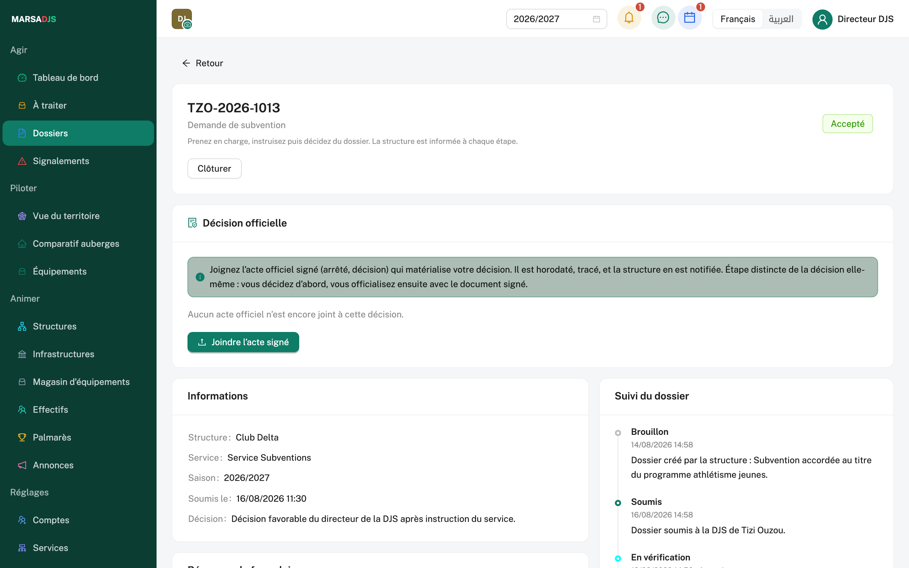Click the info icon in the green notice
Viewport: 909px width, 568px height.
click(200, 277)
